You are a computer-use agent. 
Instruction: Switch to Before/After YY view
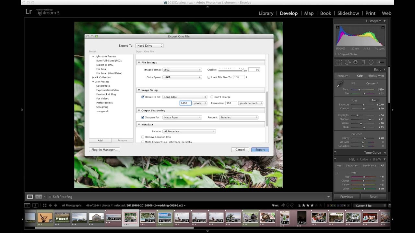point(39,196)
